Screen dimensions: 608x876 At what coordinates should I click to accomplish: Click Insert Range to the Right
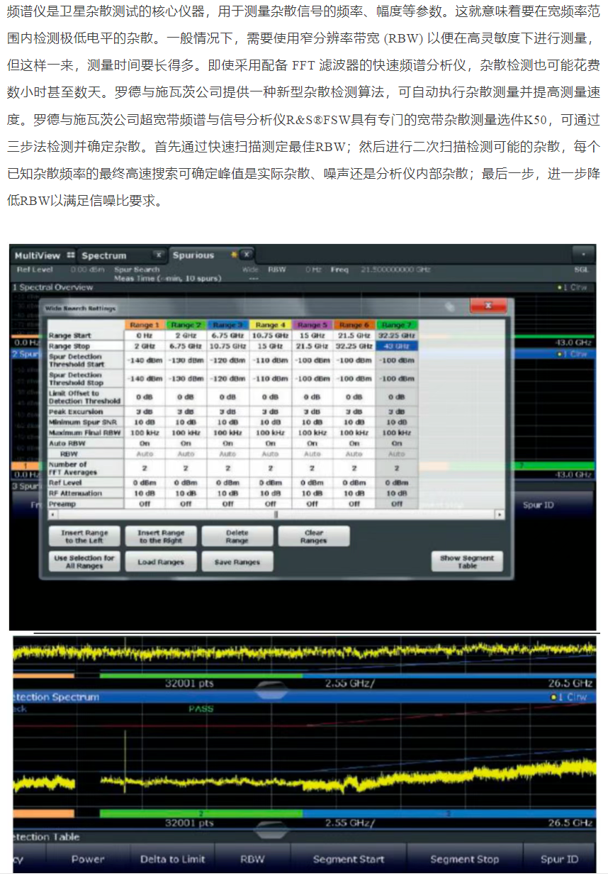160,536
